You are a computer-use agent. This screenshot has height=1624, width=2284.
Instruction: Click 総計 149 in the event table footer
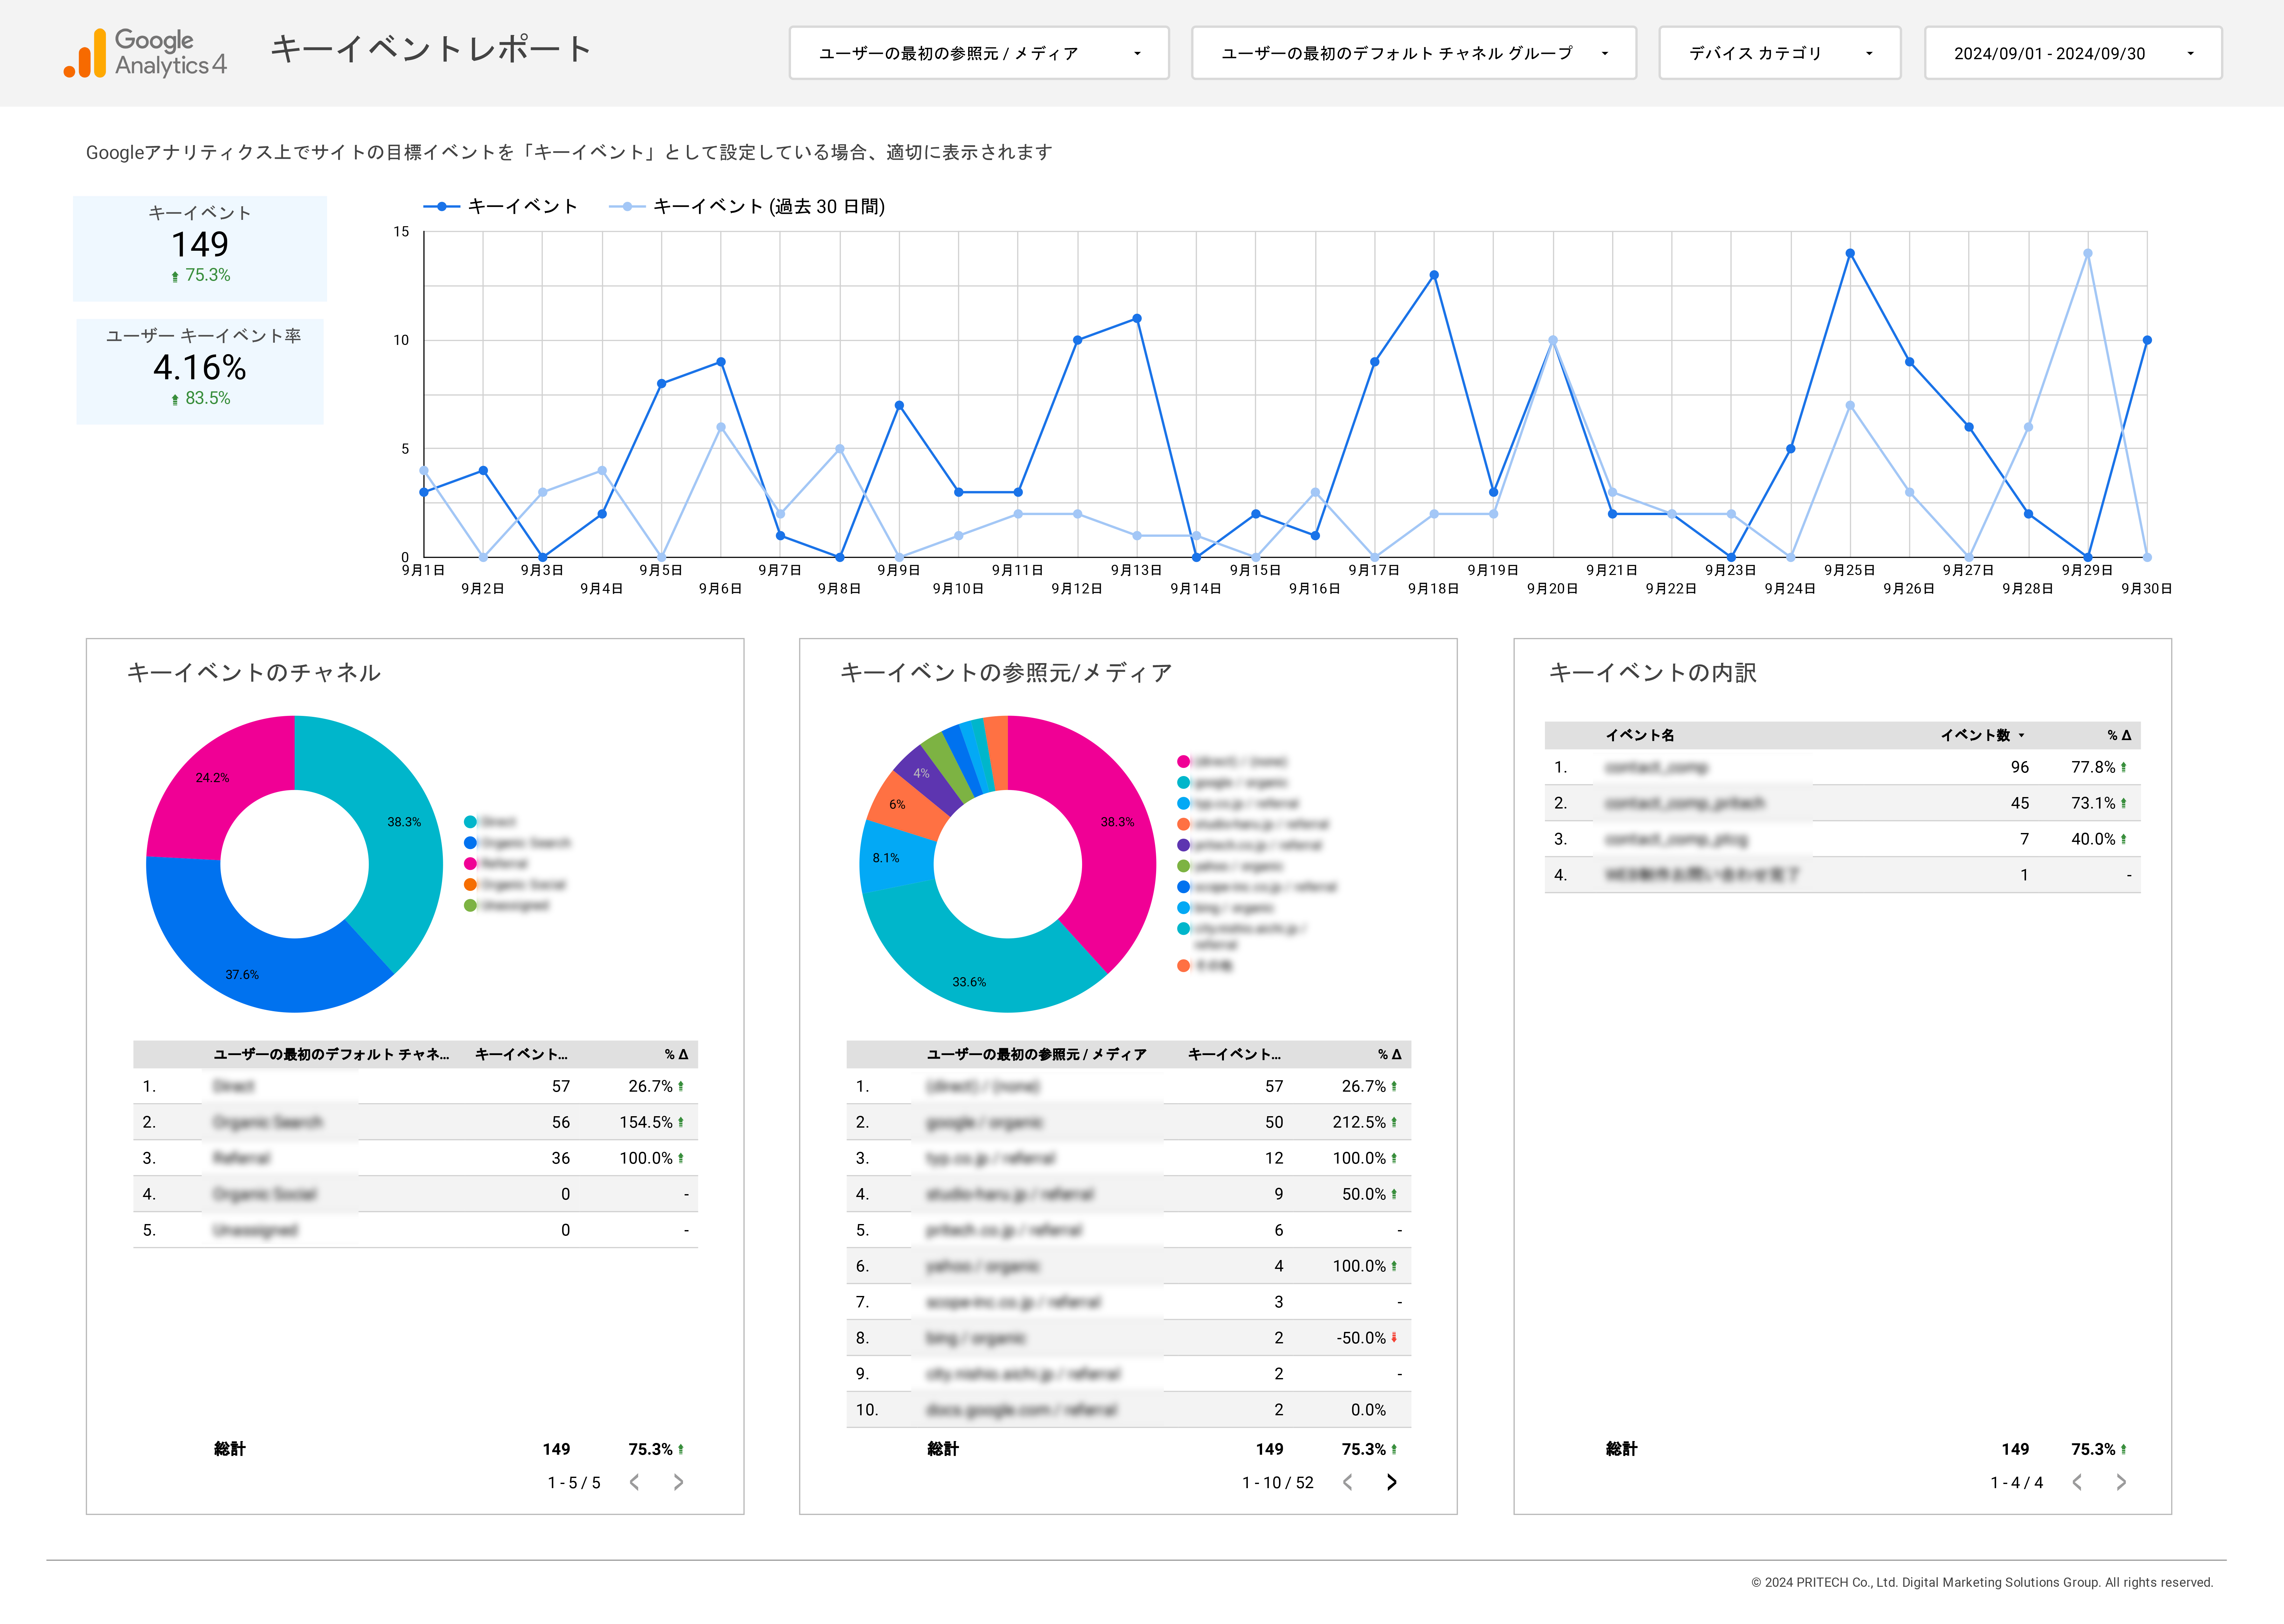pos(2015,1449)
